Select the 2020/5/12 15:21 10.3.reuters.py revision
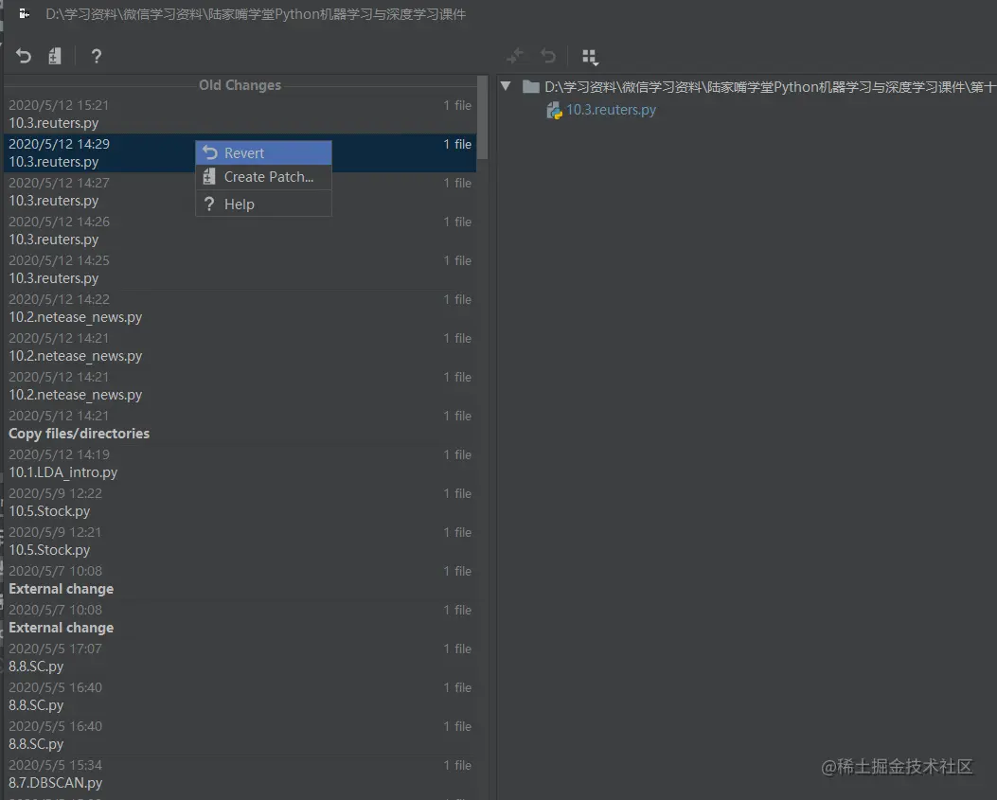This screenshot has height=800, width=997. [x=240, y=114]
